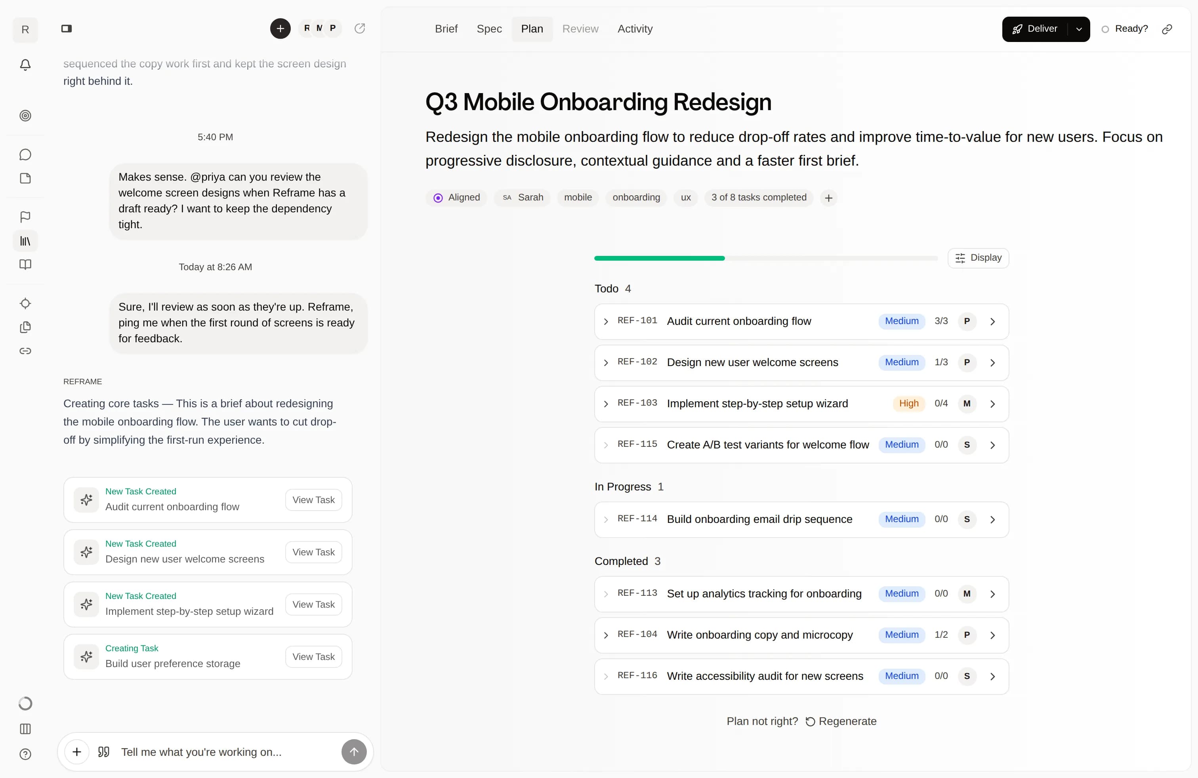
Task: Click the target goals icon in sidebar
Action: point(25,116)
